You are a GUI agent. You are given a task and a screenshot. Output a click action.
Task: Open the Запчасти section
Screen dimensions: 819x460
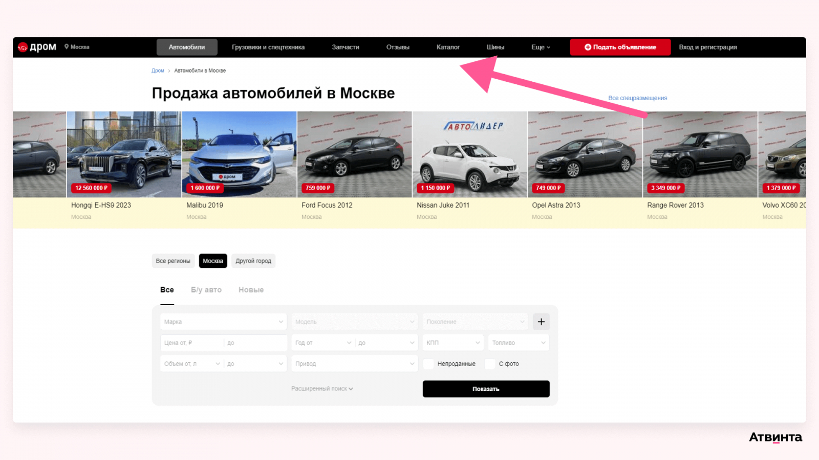point(346,47)
